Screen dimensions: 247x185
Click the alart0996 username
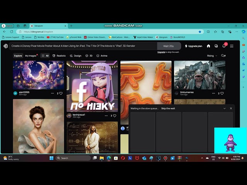(24, 92)
